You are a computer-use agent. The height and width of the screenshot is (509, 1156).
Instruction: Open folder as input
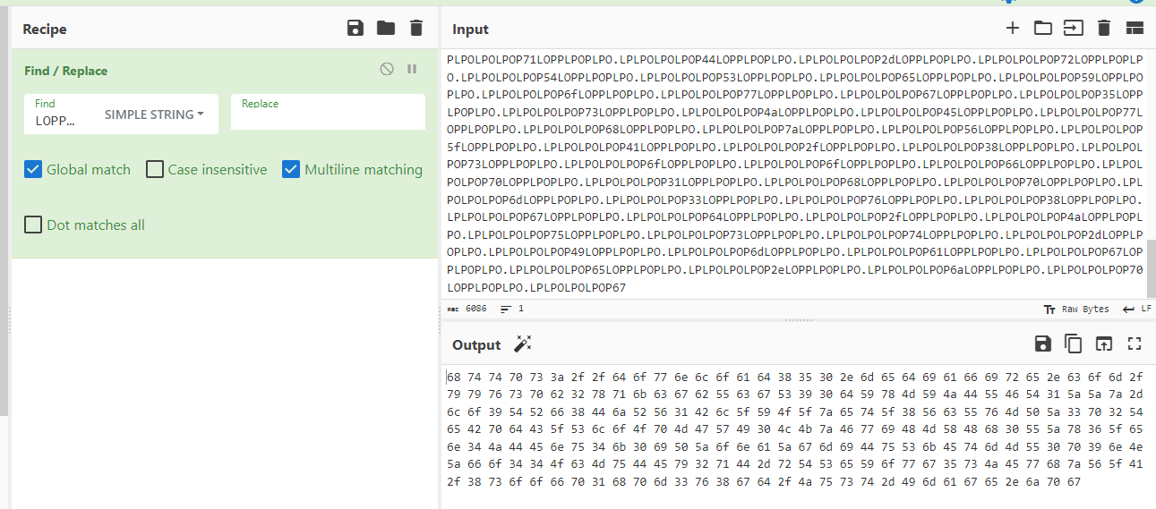point(1043,28)
